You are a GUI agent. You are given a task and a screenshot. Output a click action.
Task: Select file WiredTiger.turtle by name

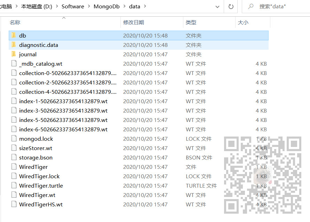41,186
